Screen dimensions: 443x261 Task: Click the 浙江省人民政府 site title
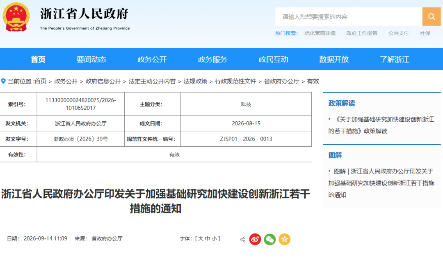[84, 14]
